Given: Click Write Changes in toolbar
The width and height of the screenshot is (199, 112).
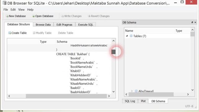Looking at the screenshot, I should pos(72,16).
